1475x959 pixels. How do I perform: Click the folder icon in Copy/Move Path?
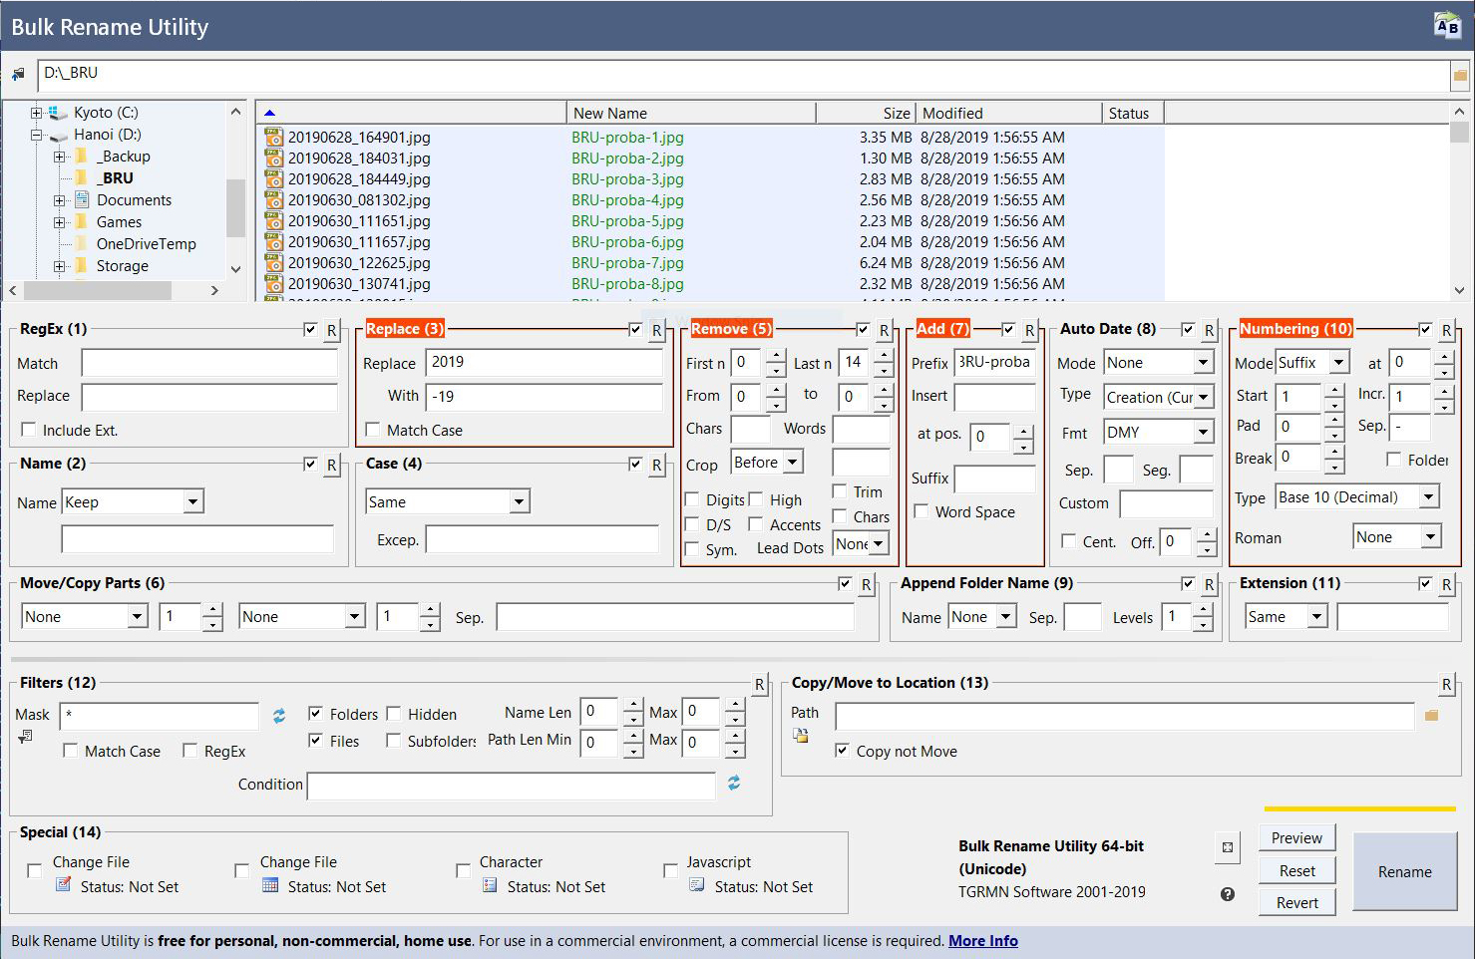coord(1432,716)
